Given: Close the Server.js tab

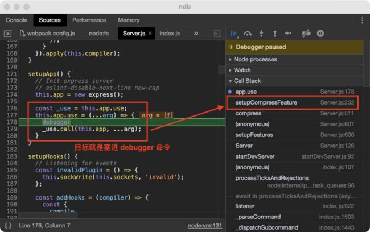Looking at the screenshot, I should (150, 33).
